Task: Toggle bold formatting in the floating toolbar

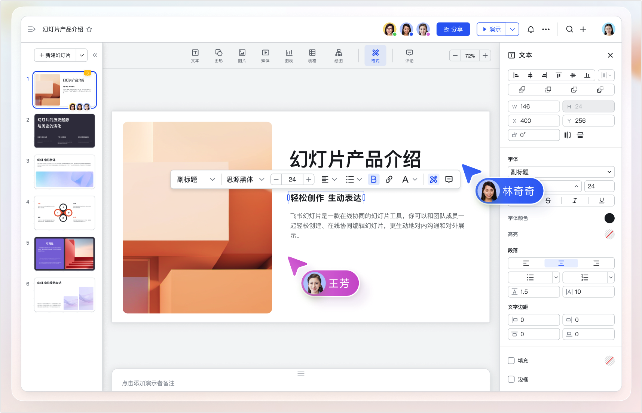Action: (x=373, y=179)
